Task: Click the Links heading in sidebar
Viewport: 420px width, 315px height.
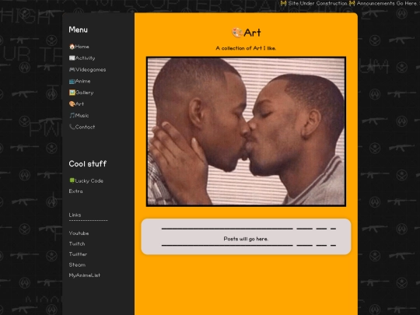Action: pos(75,215)
